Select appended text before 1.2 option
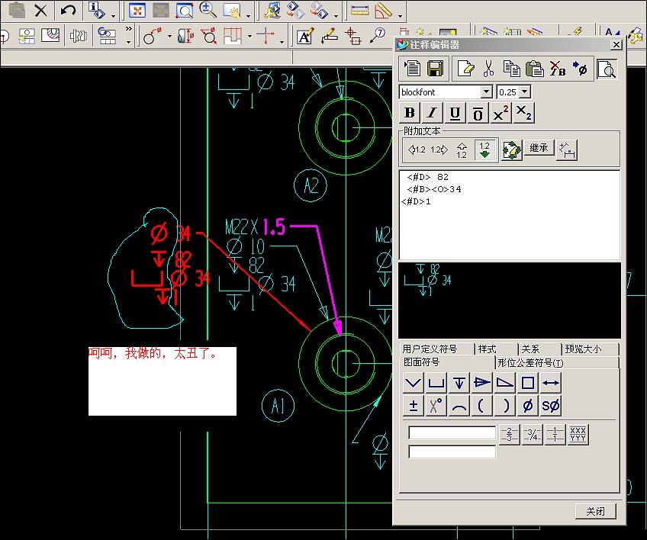Viewport: 647px width, 540px height. [417, 149]
